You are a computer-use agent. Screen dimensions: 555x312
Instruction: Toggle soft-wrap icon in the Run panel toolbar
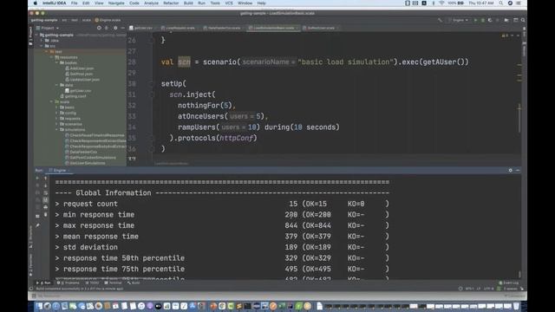click(x=45, y=192)
